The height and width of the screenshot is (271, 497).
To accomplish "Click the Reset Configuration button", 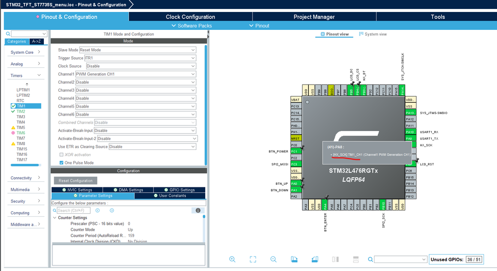I will coord(76,180).
